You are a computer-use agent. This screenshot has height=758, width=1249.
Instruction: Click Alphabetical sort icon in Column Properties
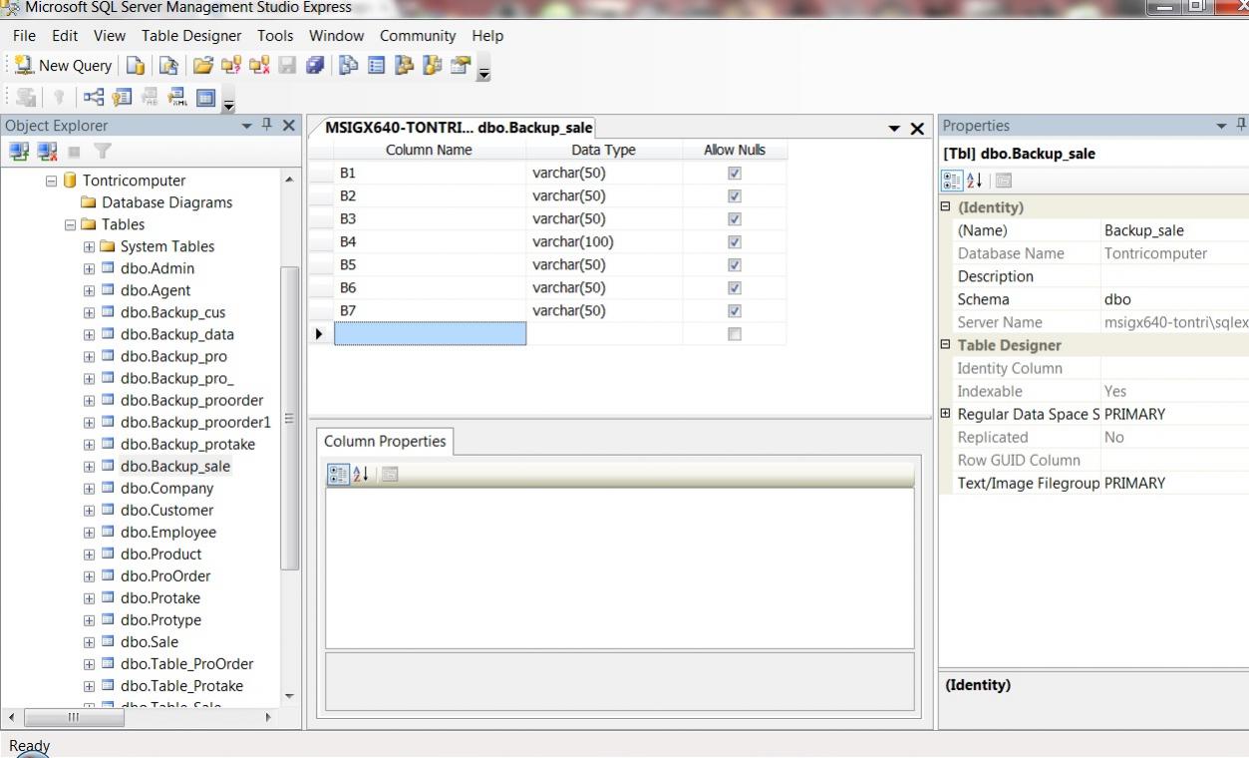[x=361, y=475]
